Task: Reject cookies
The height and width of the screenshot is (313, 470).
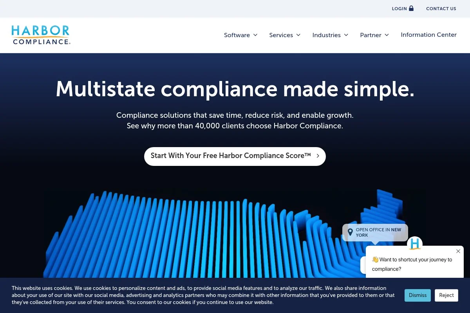Action: coord(446,295)
